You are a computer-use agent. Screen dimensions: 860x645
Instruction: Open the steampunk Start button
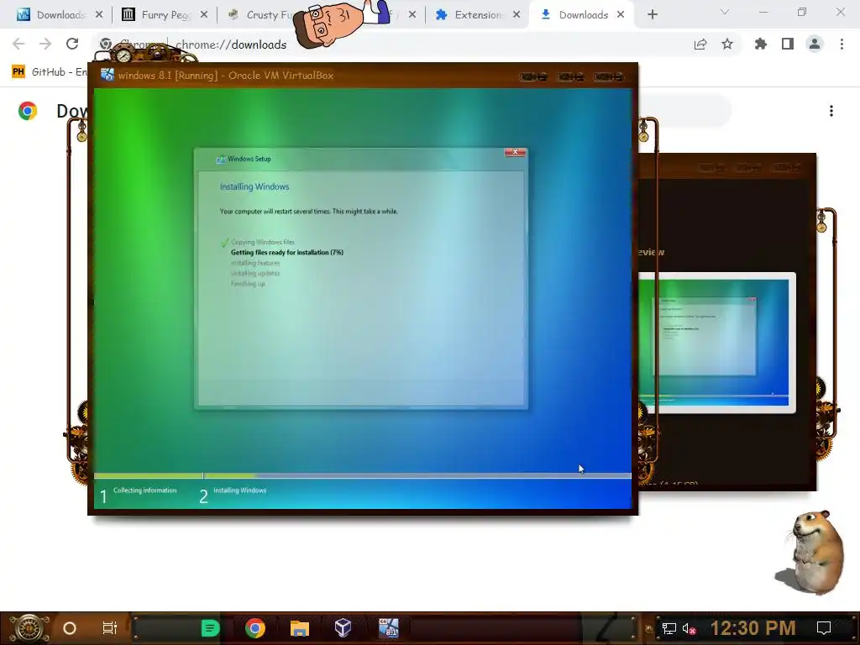pyautogui.click(x=29, y=628)
